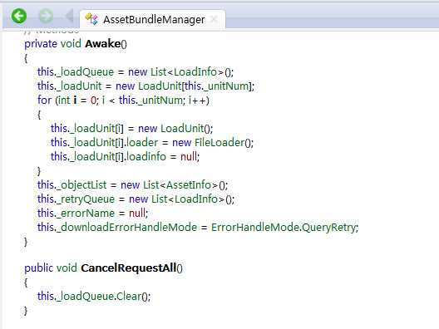
Task: Click the 'int' keyword in the for loop
Action: tap(64, 101)
